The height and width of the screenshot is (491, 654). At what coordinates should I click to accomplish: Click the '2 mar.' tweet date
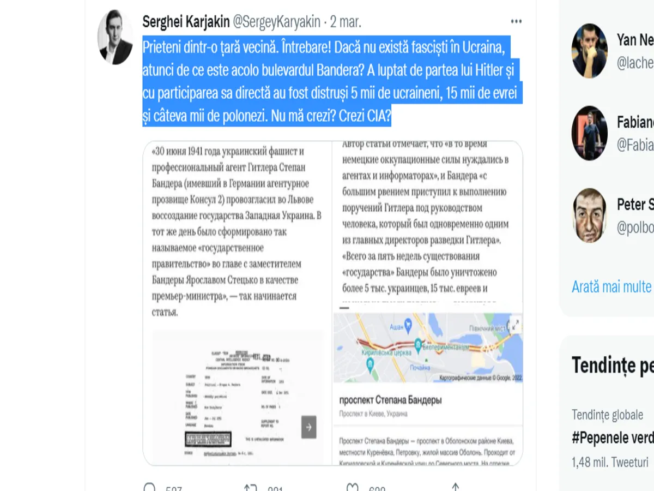[x=346, y=22]
